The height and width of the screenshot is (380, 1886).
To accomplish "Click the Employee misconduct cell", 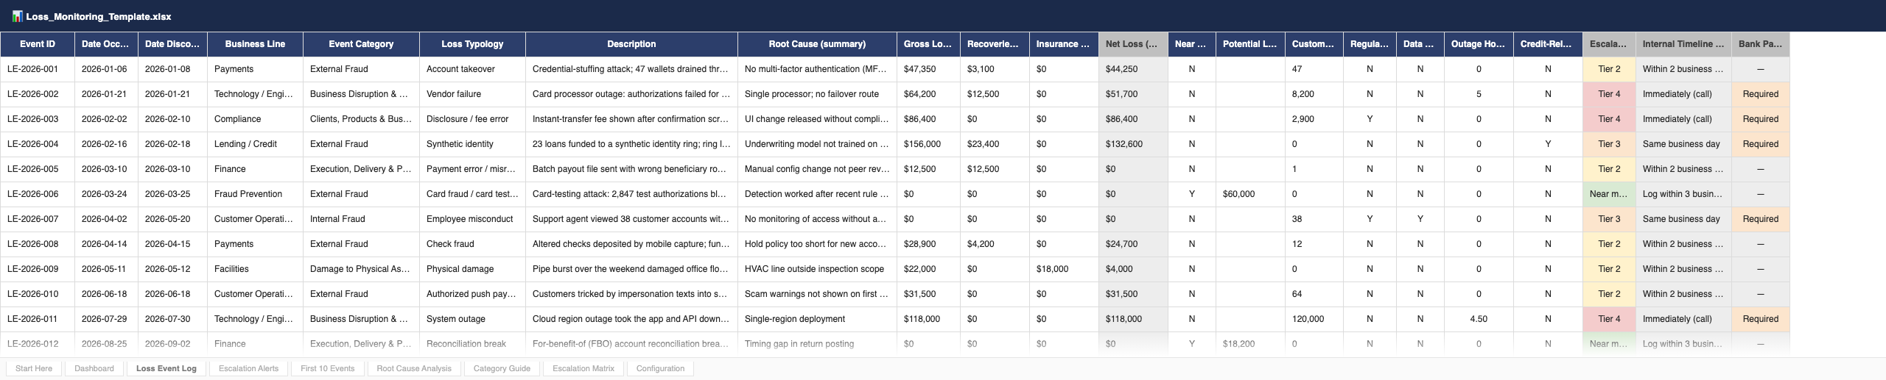I will coord(472,219).
